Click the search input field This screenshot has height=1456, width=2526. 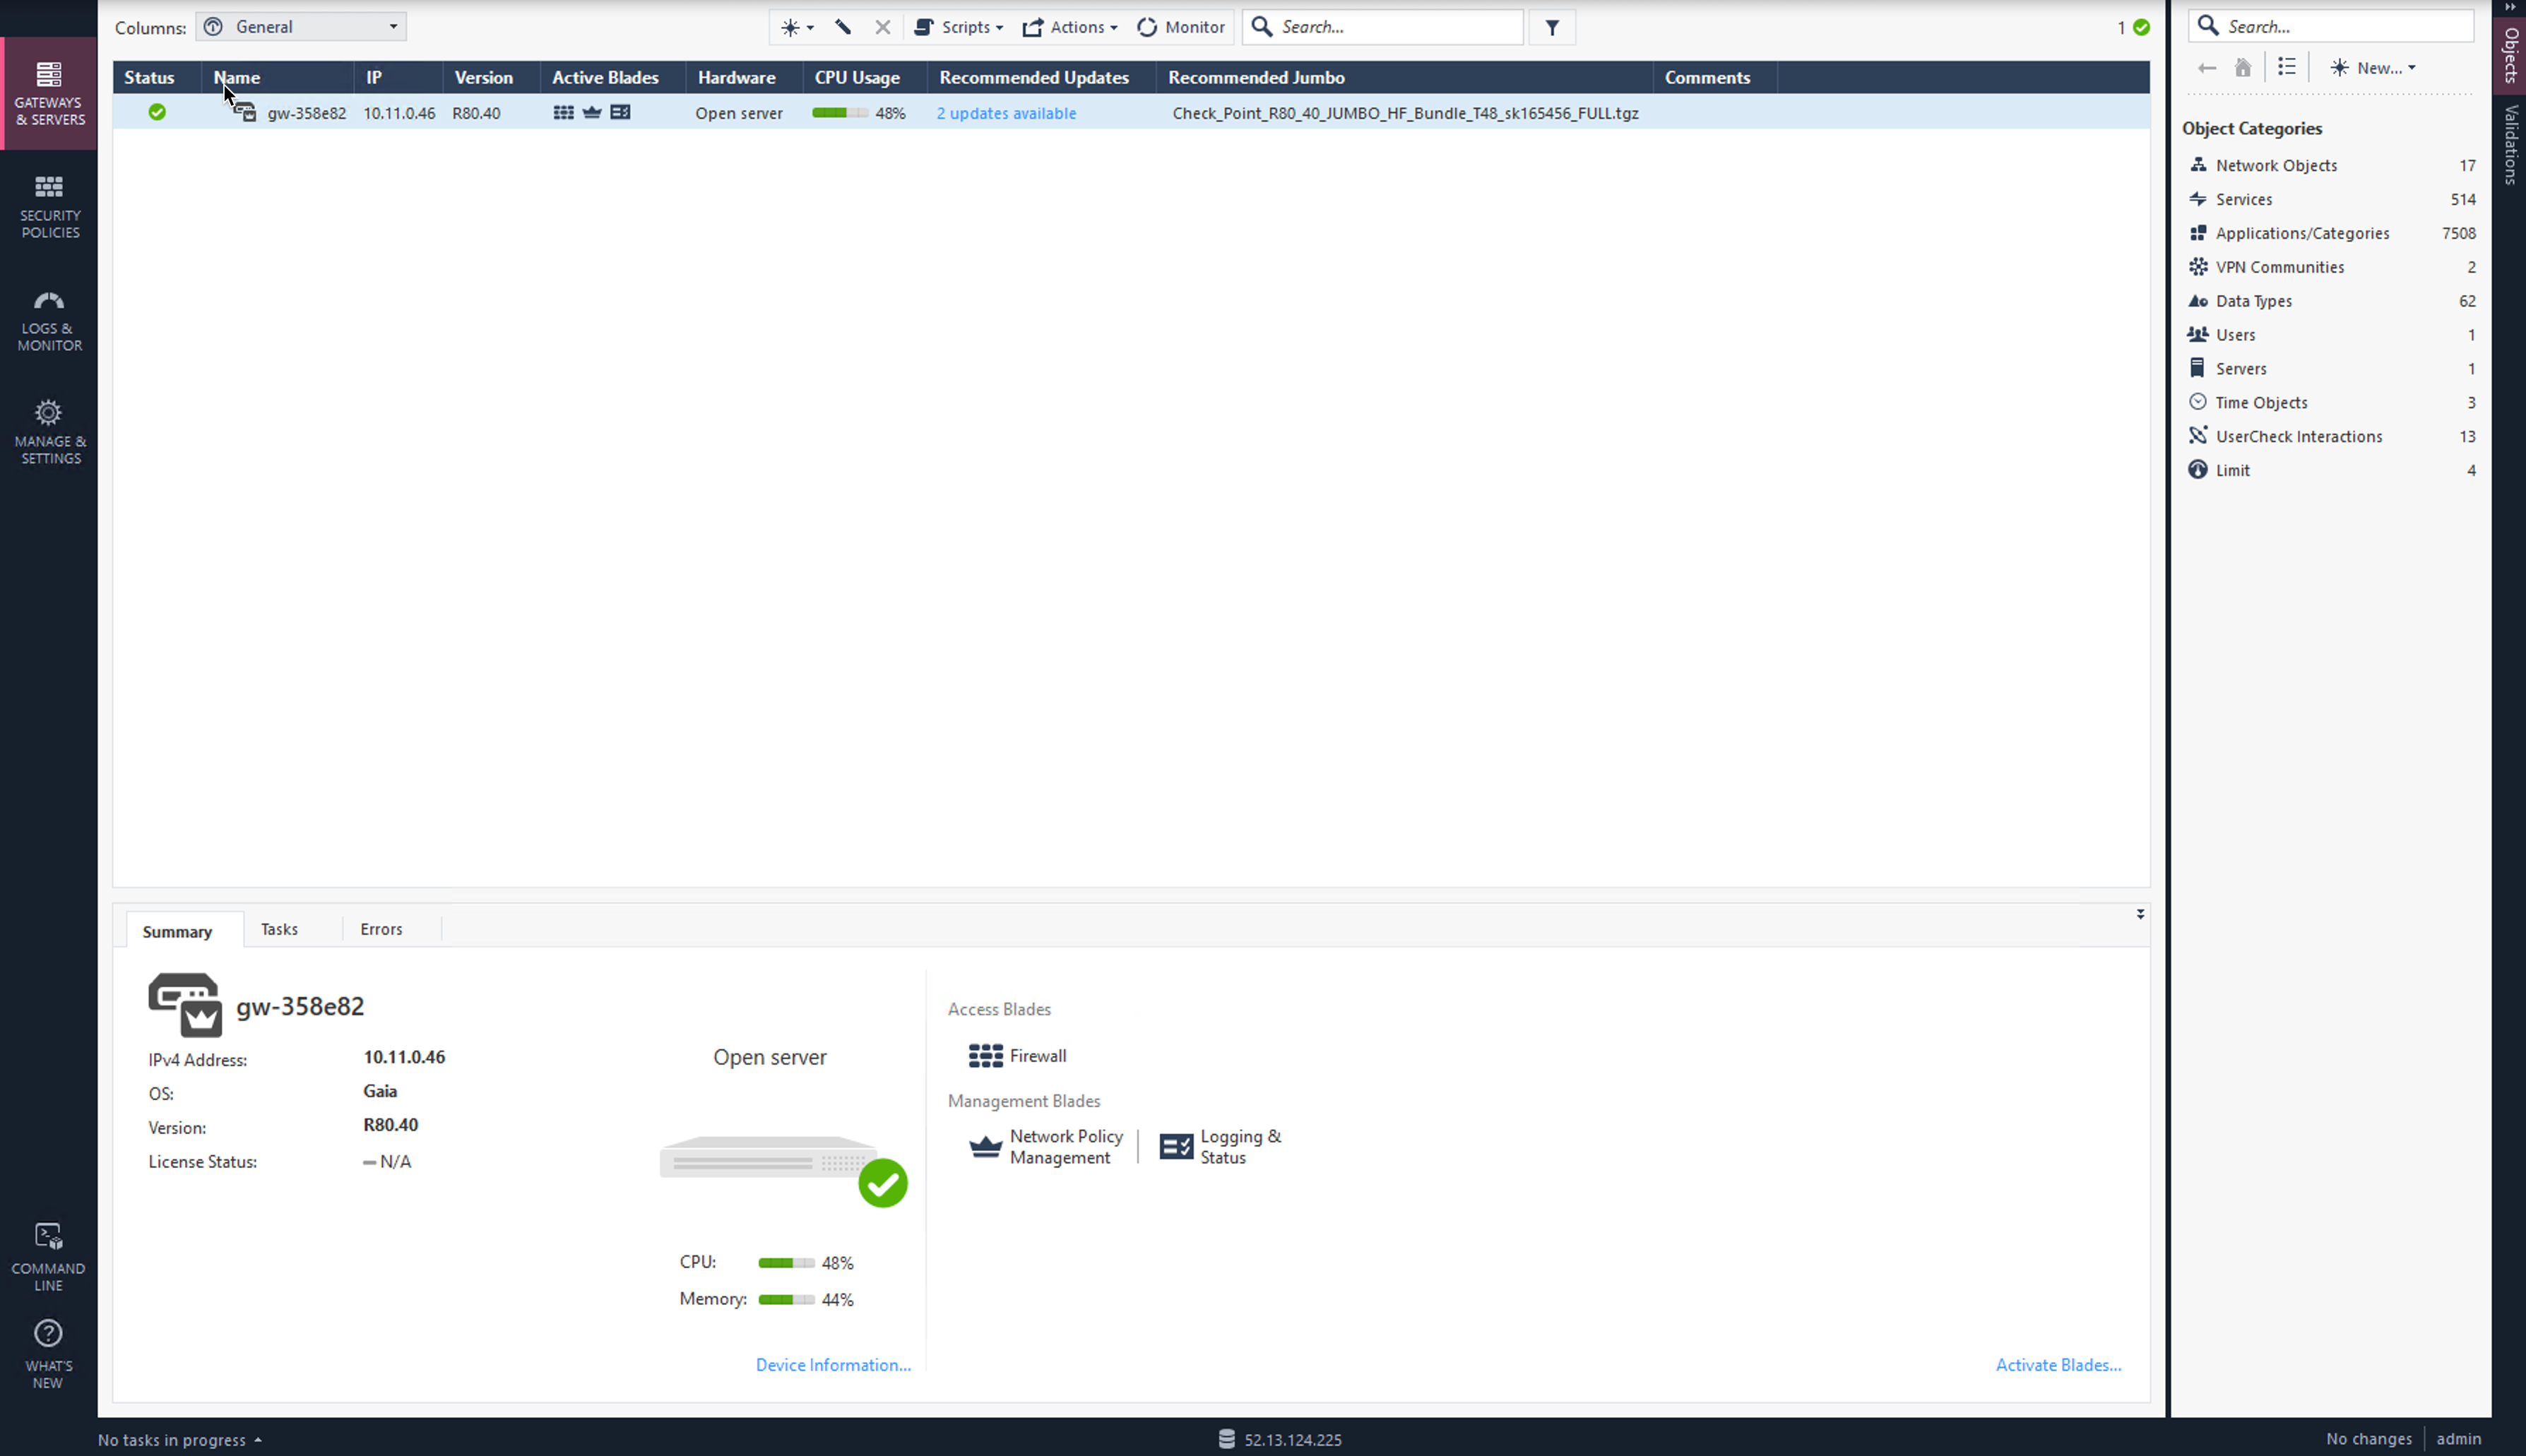click(x=1388, y=26)
